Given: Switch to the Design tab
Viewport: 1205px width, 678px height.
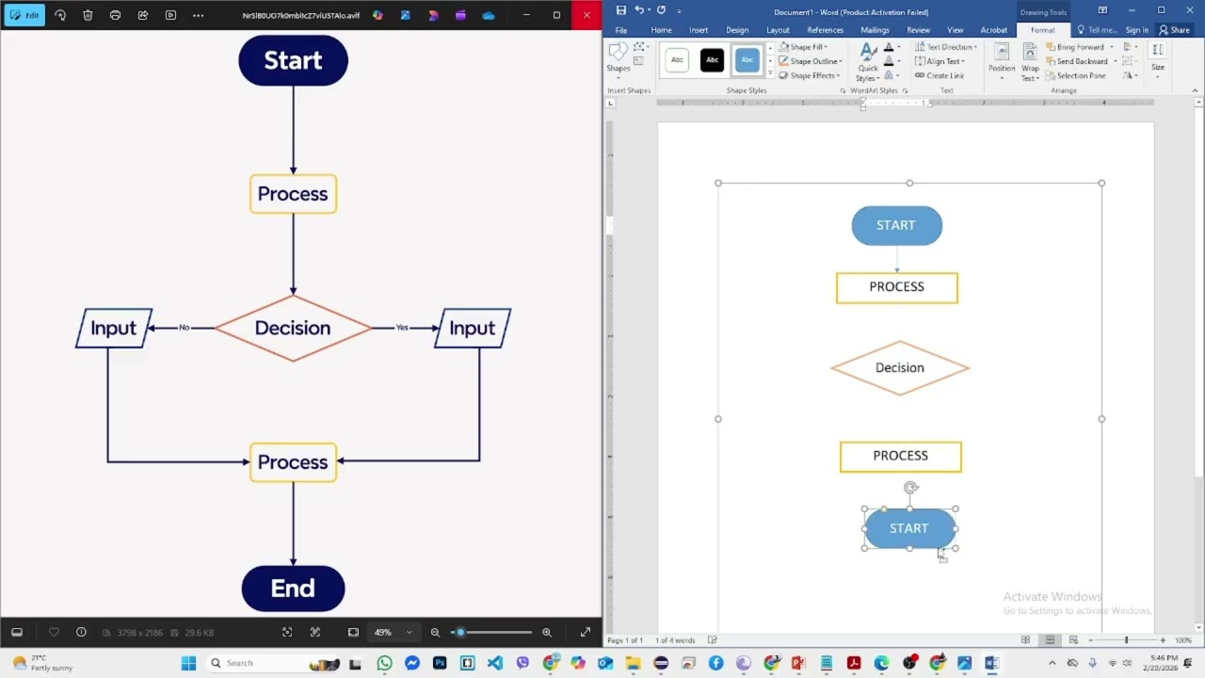Looking at the screenshot, I should [737, 30].
